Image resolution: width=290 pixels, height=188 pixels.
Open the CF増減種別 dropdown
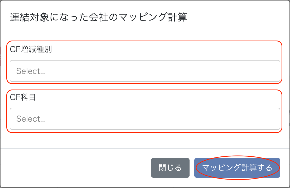click(x=145, y=71)
